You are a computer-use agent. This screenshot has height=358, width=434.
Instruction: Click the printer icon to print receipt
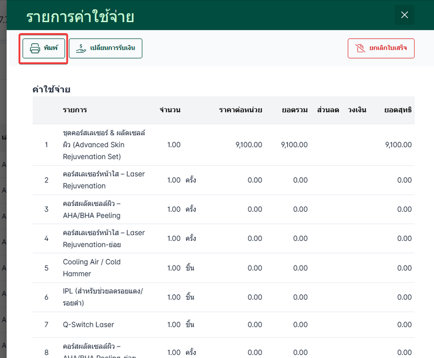35,48
